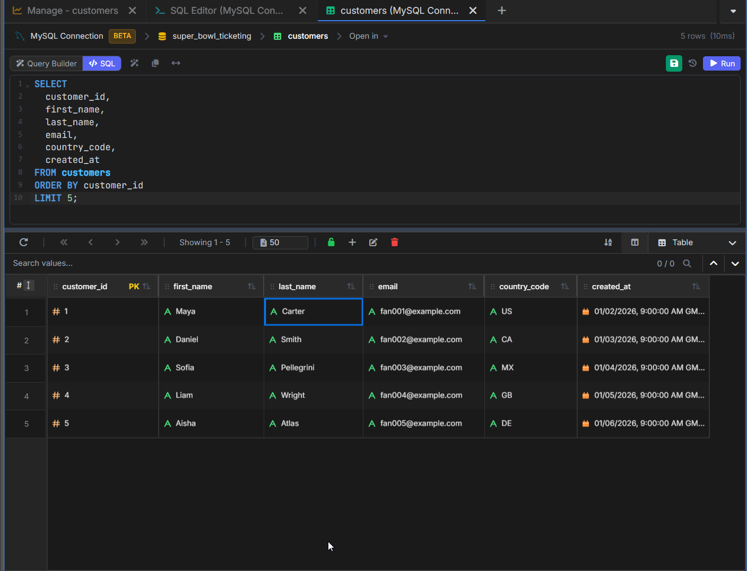Edit selected row with pencil icon
Screen dimensions: 747x571
coord(373,243)
